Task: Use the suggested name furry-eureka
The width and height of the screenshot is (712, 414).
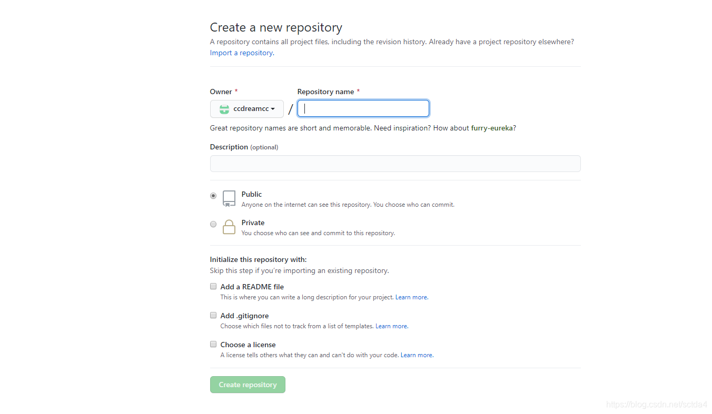Action: tap(491, 128)
